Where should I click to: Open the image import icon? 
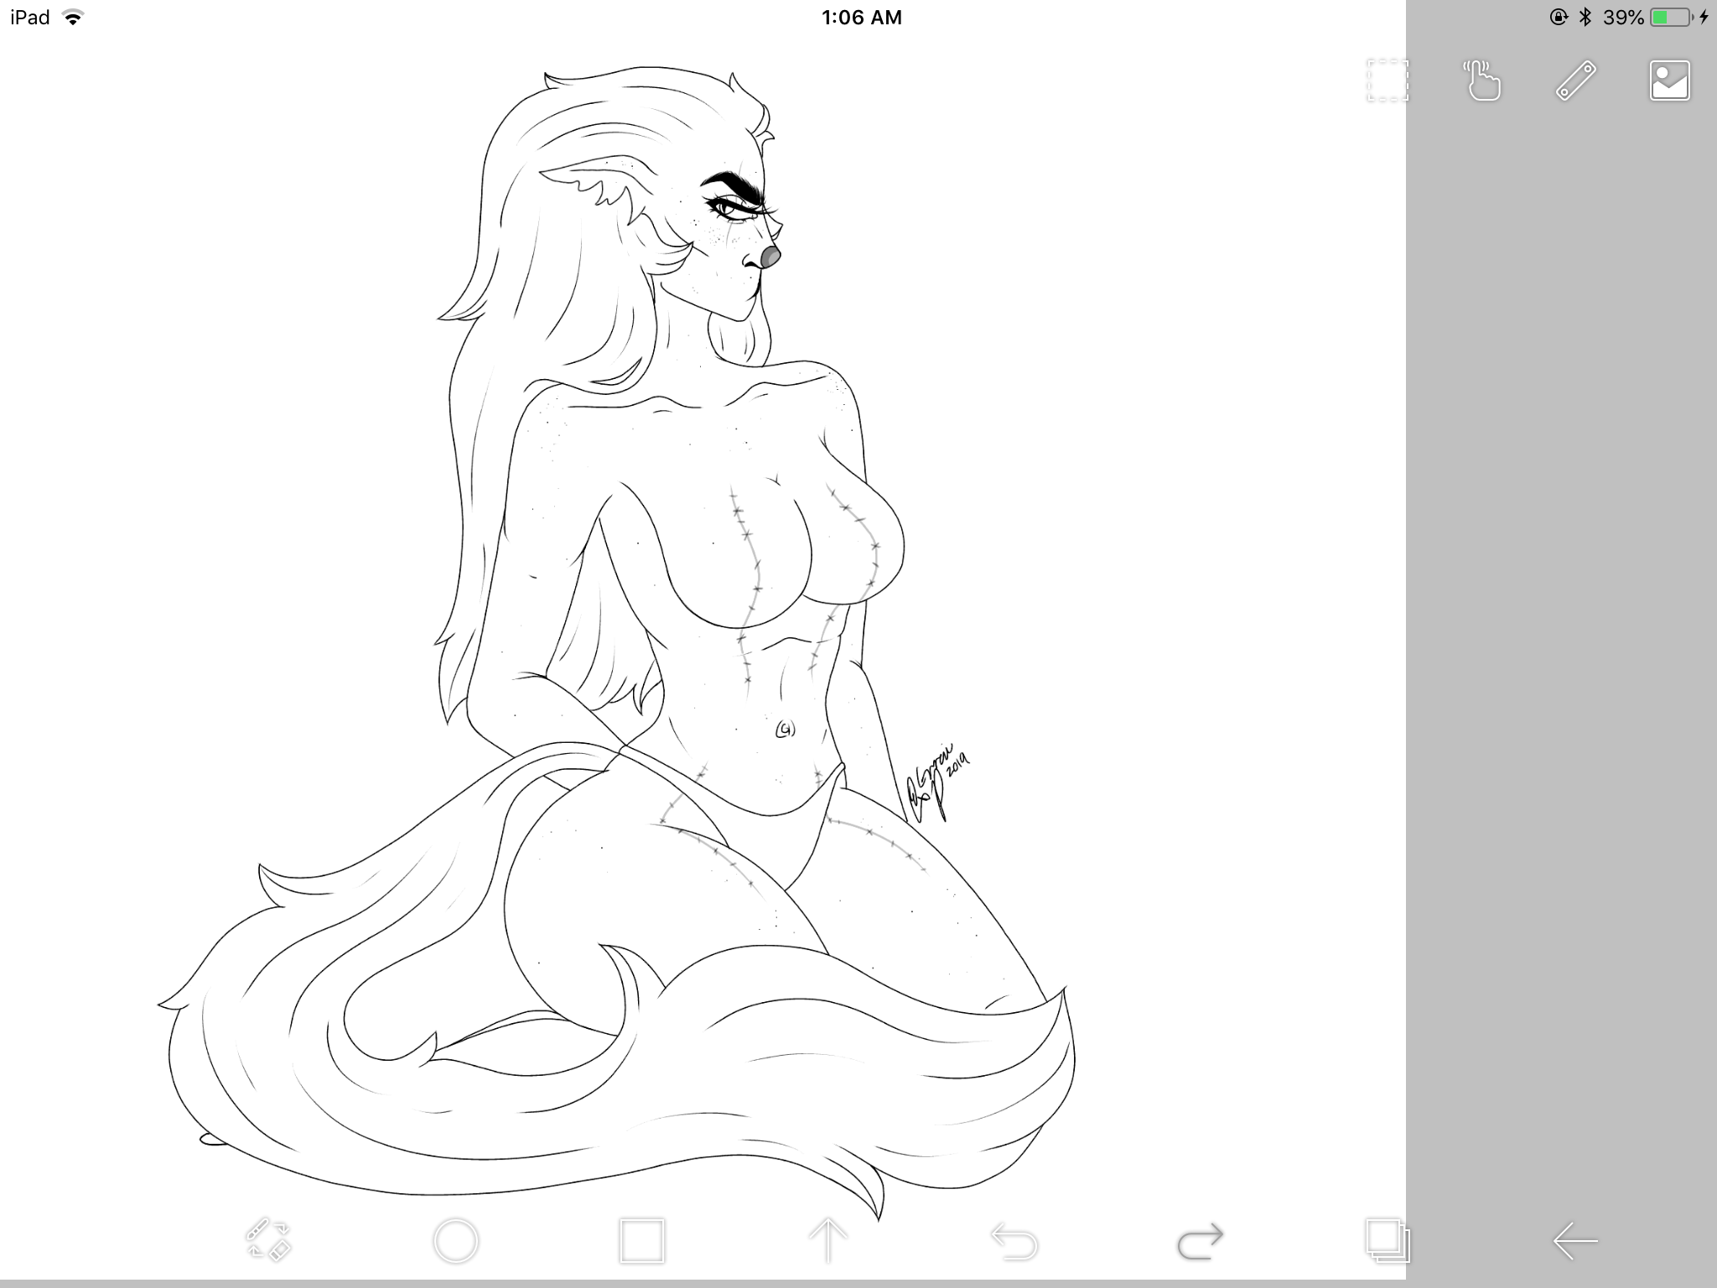1669,81
